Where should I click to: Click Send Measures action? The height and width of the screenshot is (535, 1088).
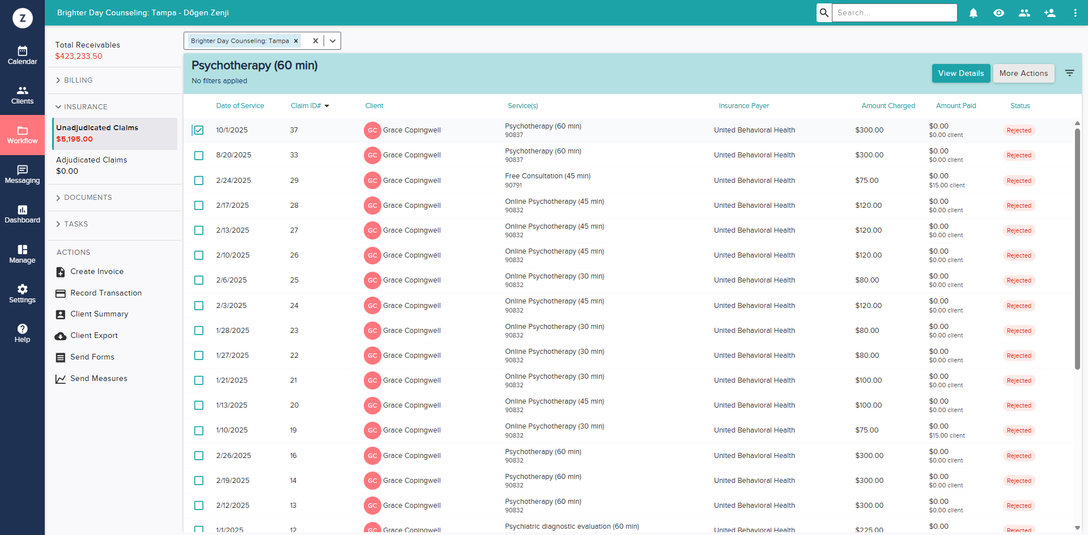pos(92,379)
